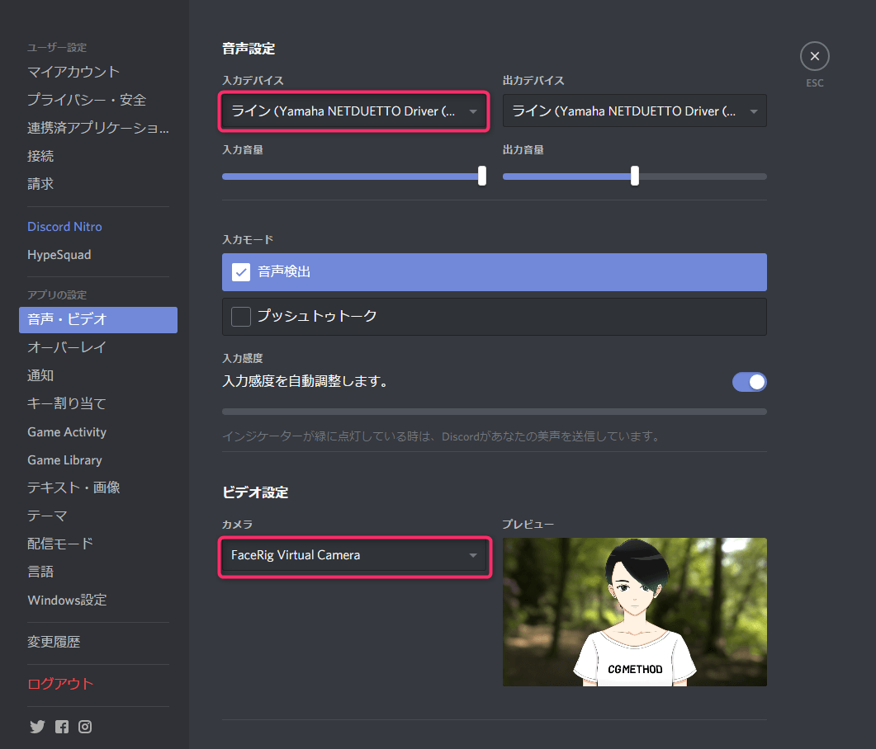Toggle automatic input sensitivity switch
Screen dimensions: 876x749
(x=749, y=382)
